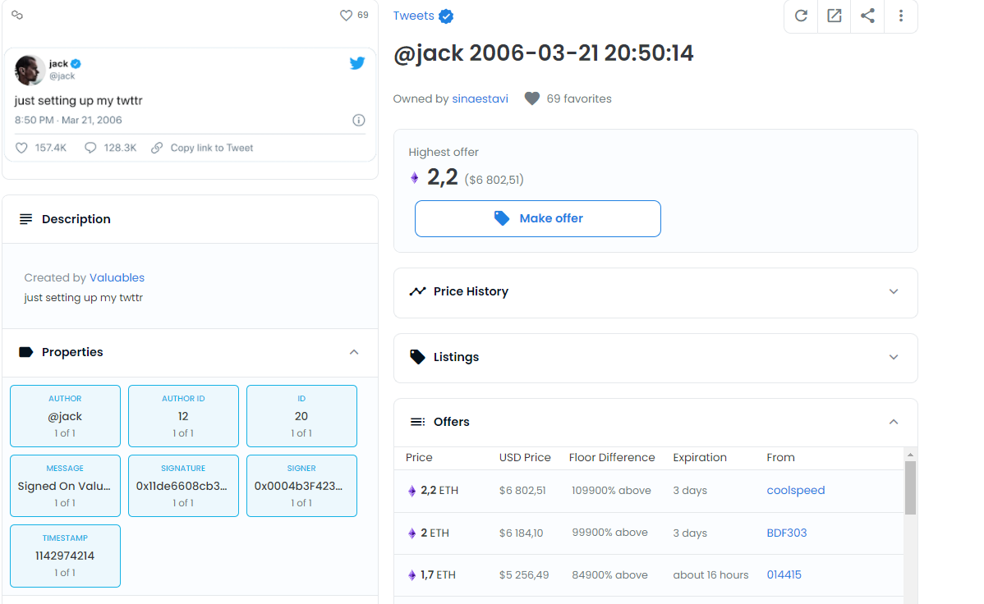The width and height of the screenshot is (984, 604).
Task: Click the Ethereum icon in highest offer
Action: click(x=414, y=178)
